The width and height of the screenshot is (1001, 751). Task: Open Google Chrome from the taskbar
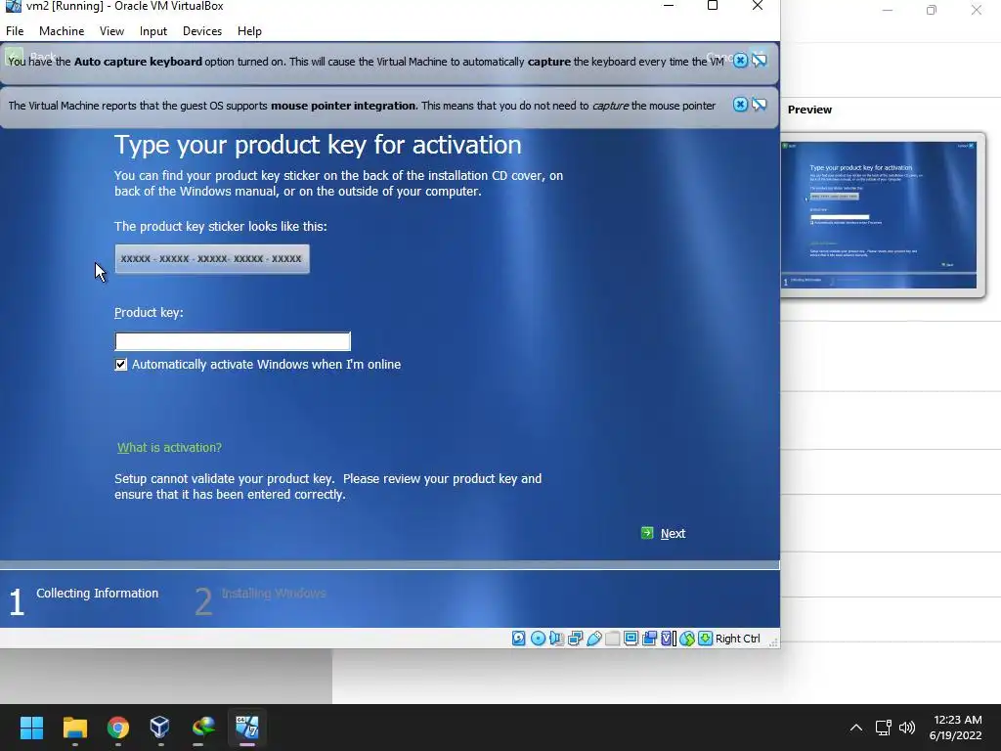(118, 728)
